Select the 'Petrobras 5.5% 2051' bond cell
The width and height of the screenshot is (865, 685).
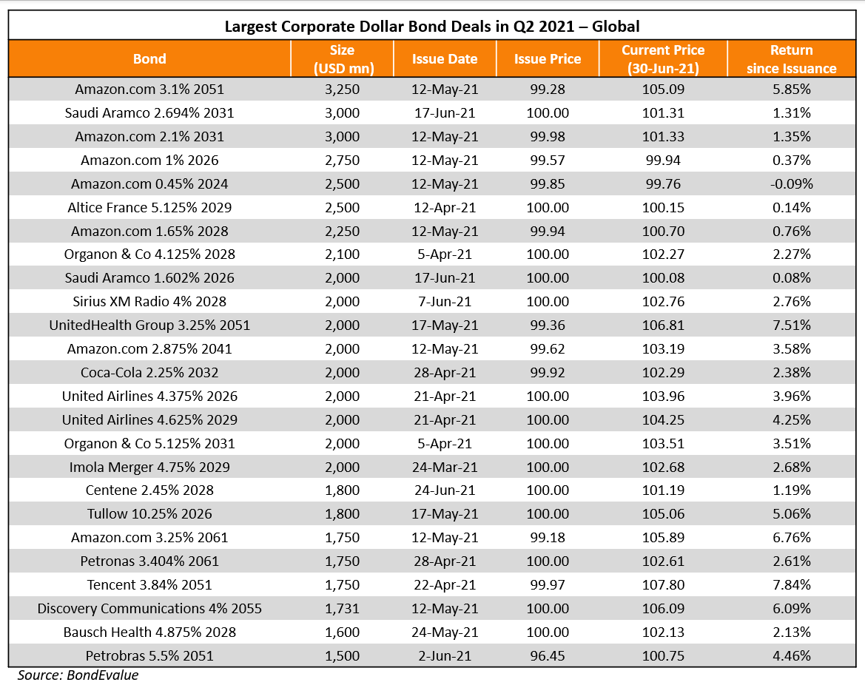click(149, 656)
